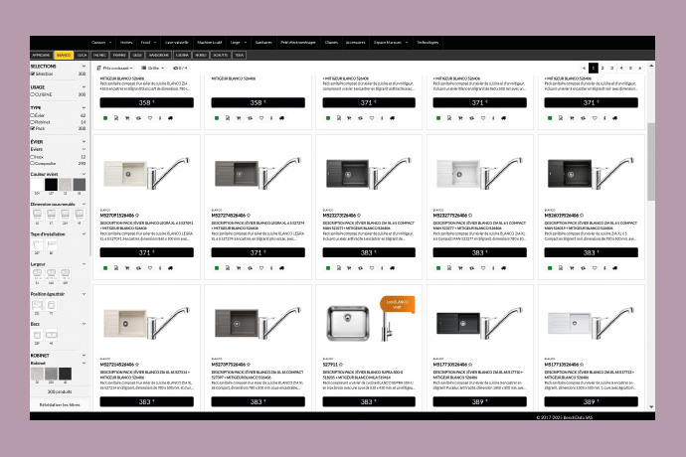The height and width of the screenshot is (457, 686).
Task: Add the cream sink 371 € pack to cart
Action: point(127,268)
